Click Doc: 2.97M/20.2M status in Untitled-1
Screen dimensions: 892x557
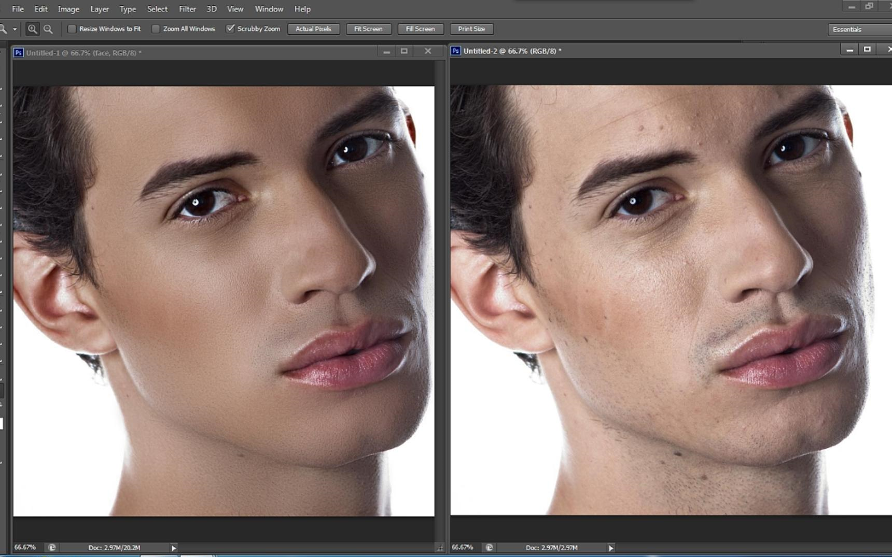pos(114,548)
